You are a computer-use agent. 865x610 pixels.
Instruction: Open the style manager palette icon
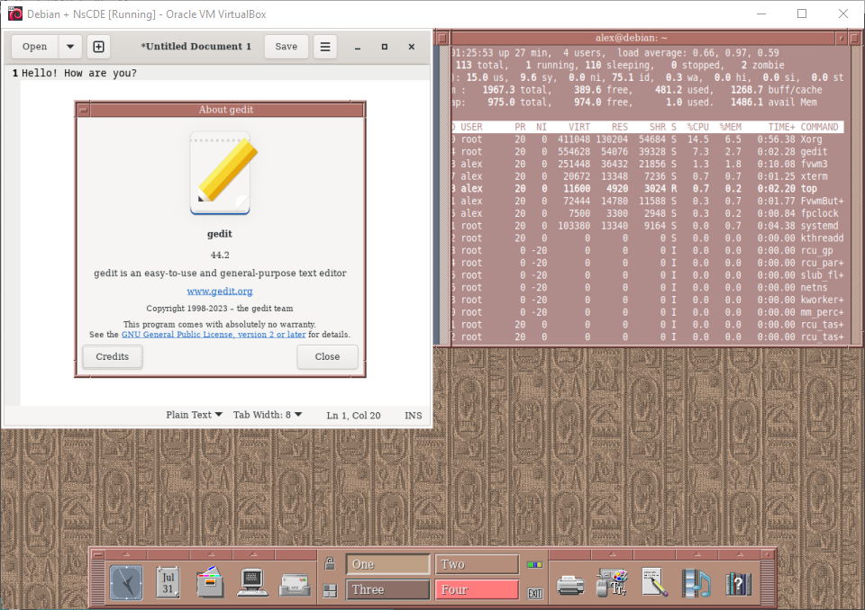click(613, 584)
